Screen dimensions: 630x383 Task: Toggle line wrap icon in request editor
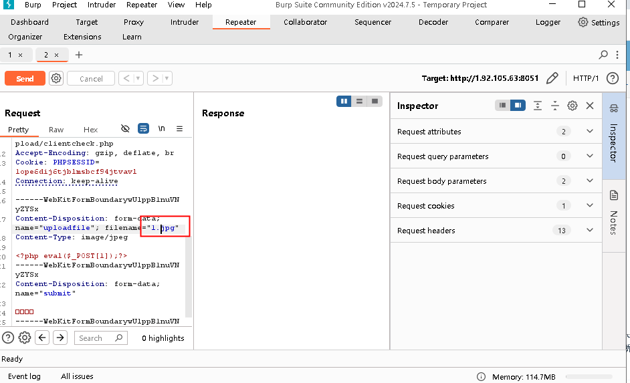point(143,128)
